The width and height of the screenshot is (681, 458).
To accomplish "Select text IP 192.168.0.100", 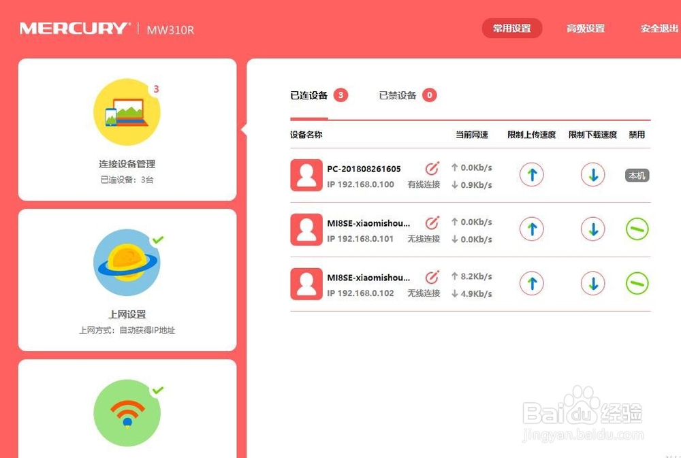I will (360, 184).
